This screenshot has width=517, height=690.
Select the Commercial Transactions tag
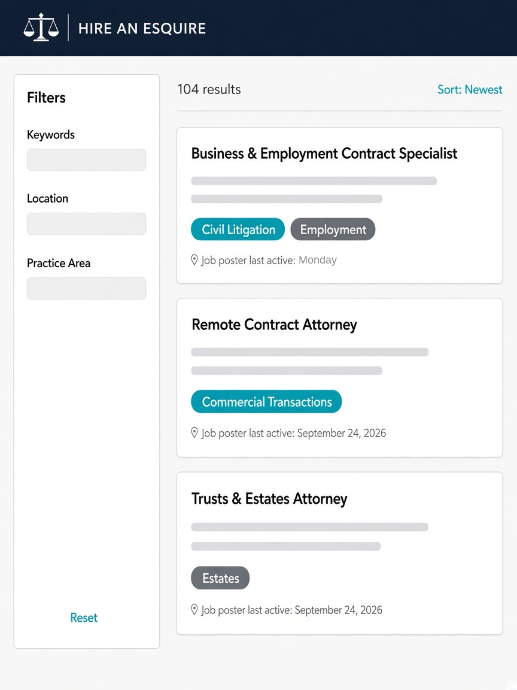click(266, 401)
